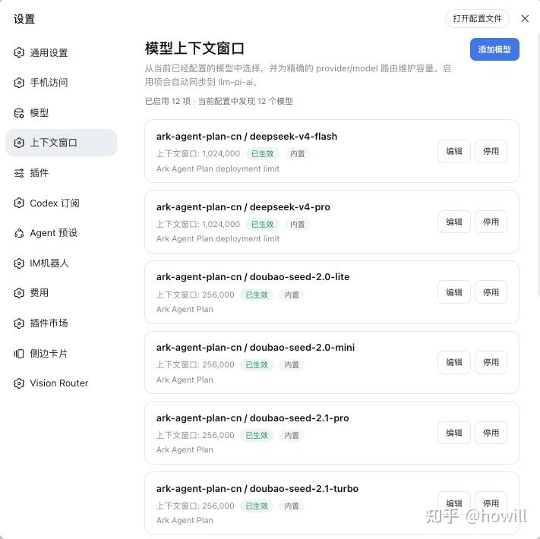Click the 内置 tag on deepseek-v4-pro
Viewport: 540px width, 539px height.
297,225
